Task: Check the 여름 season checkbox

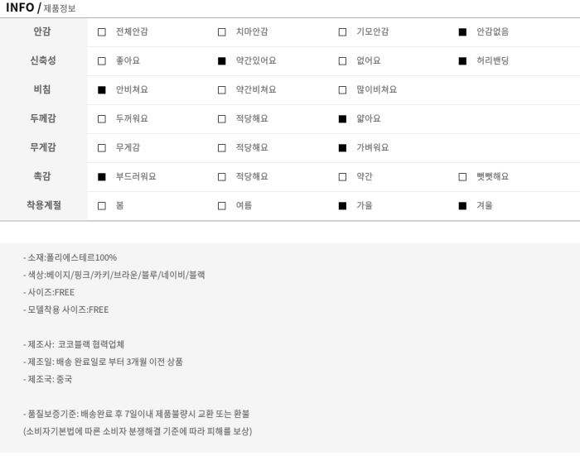Action: coord(222,206)
